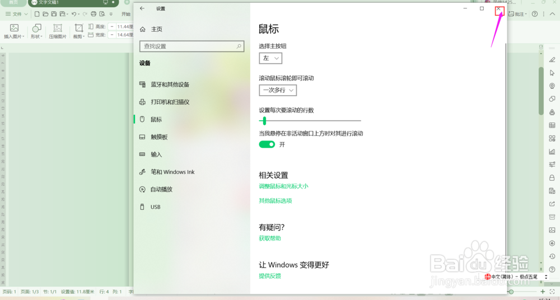This screenshot has height=300, width=560.
Task: Toggle inactive window scrolling switch off
Action: pos(267,144)
